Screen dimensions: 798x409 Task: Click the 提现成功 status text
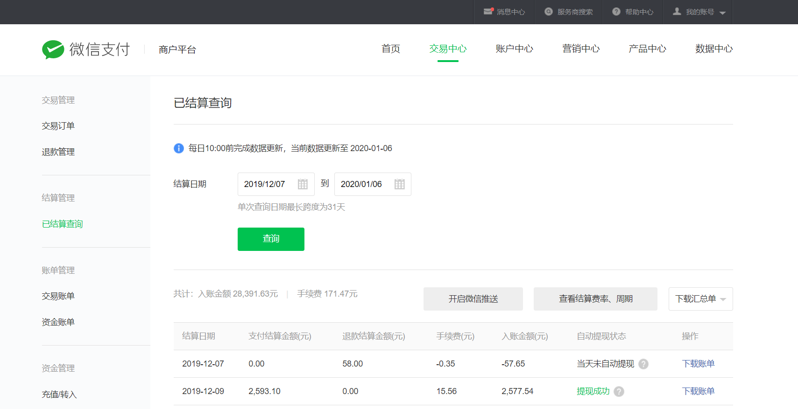593,391
